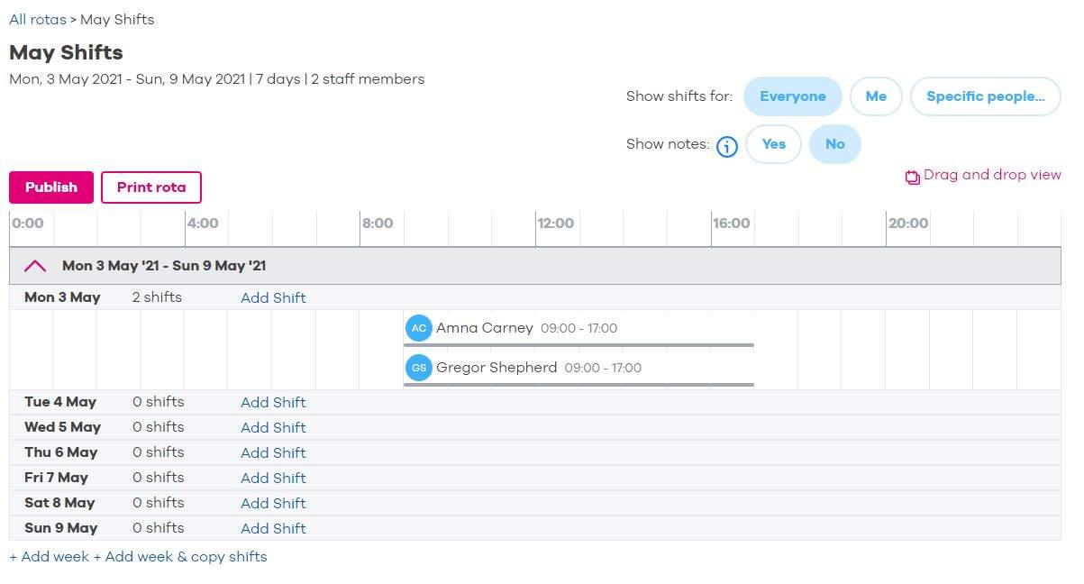Show shifts for Everyone
This screenshot has width=1084, height=584.
793,96
